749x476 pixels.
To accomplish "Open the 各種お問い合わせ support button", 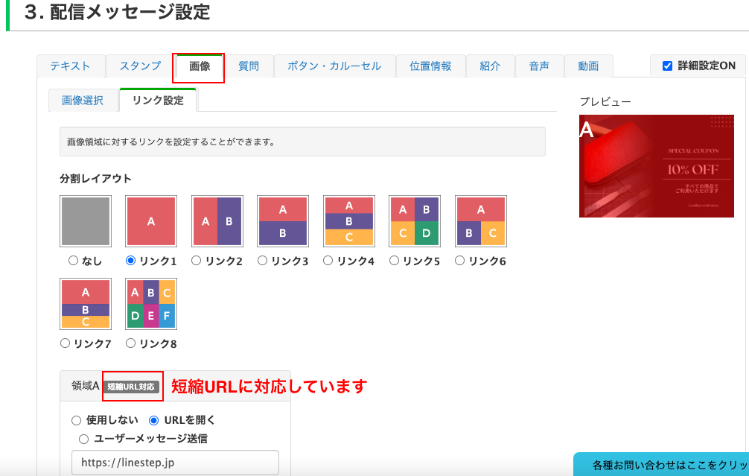I will tap(663, 464).
